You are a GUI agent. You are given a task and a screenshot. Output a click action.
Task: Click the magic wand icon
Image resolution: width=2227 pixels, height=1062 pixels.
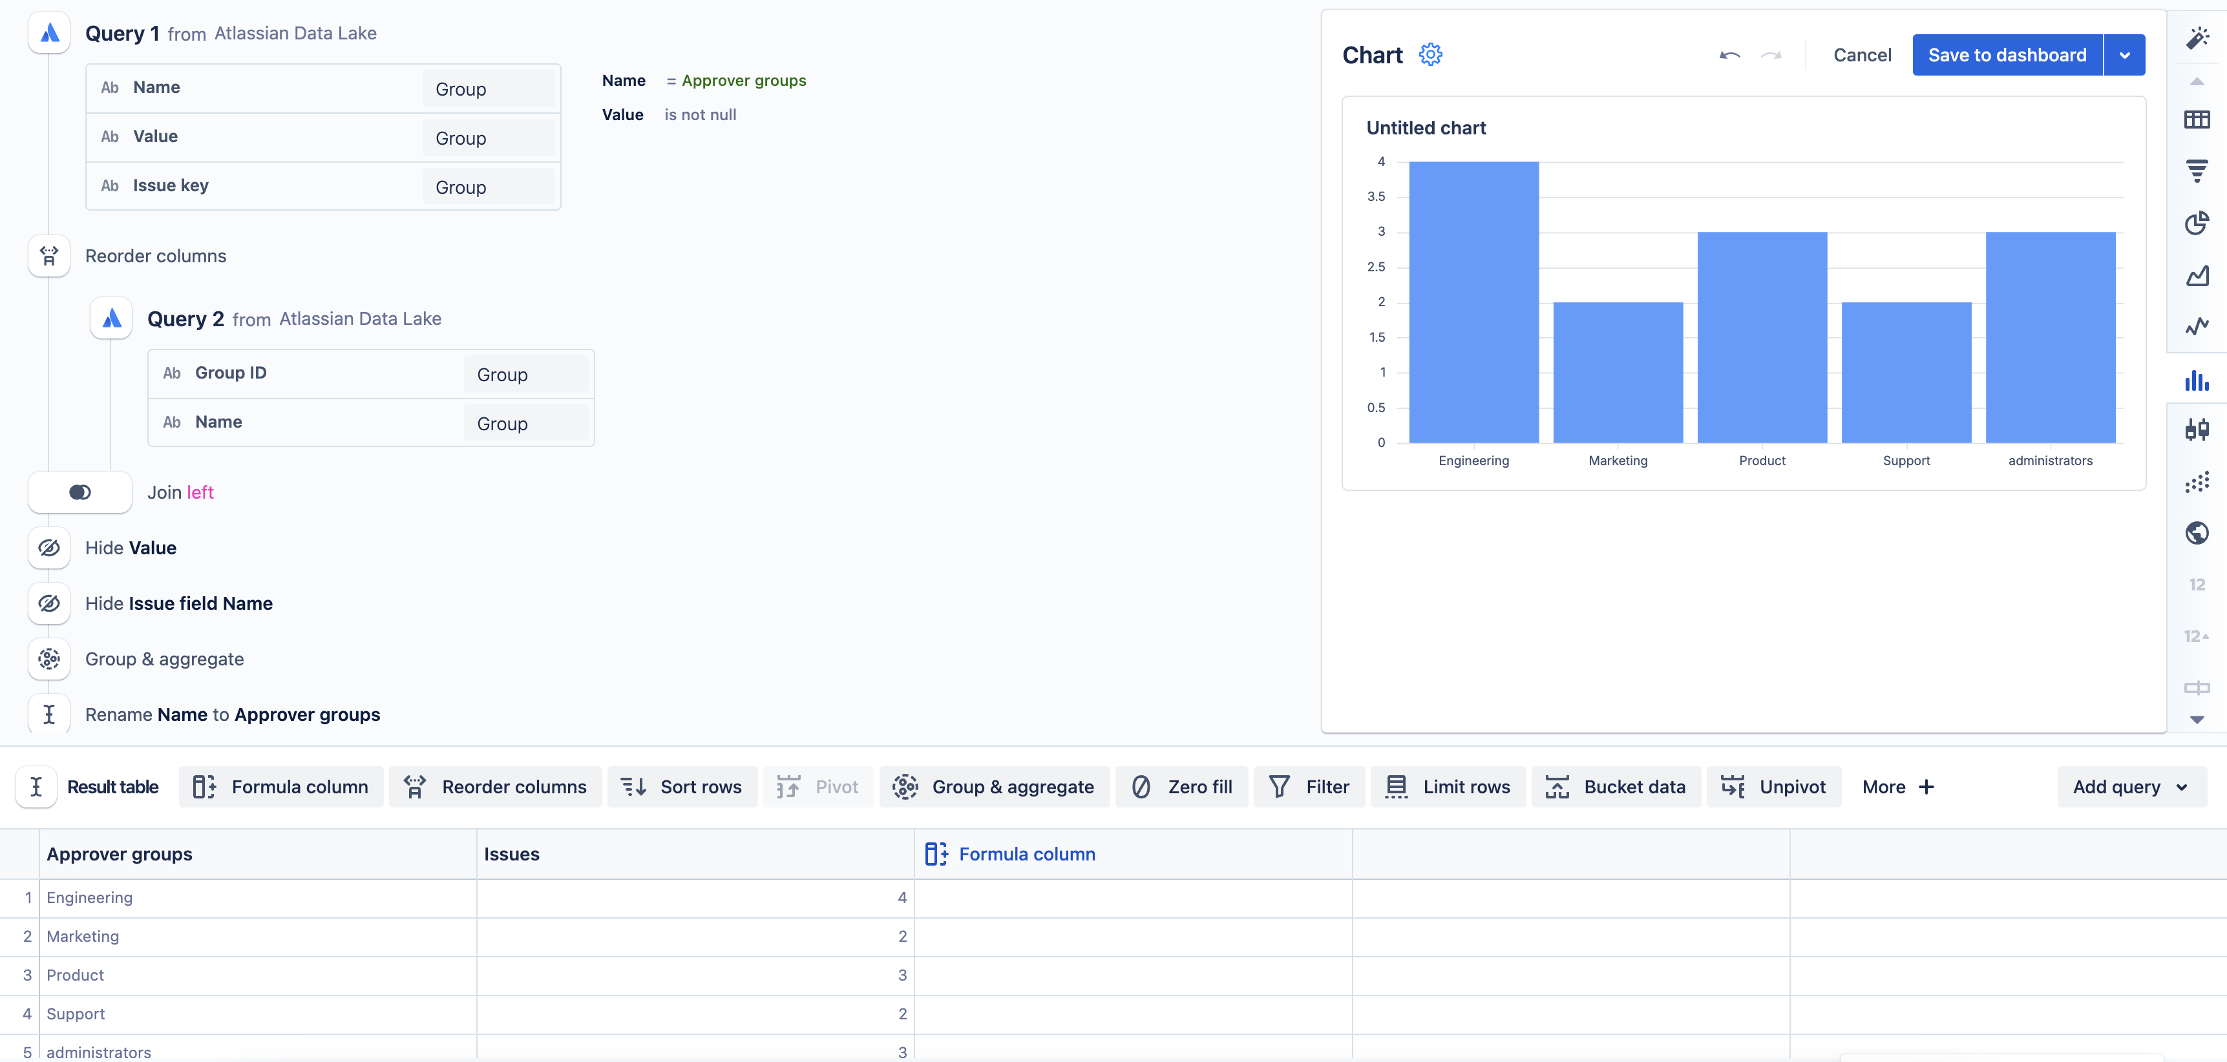coord(2196,38)
